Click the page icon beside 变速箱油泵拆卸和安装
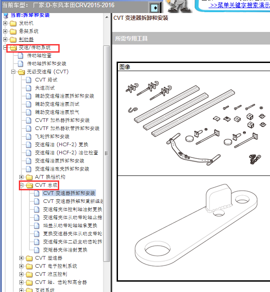Screen dimensions: 270x292 coord(29,161)
